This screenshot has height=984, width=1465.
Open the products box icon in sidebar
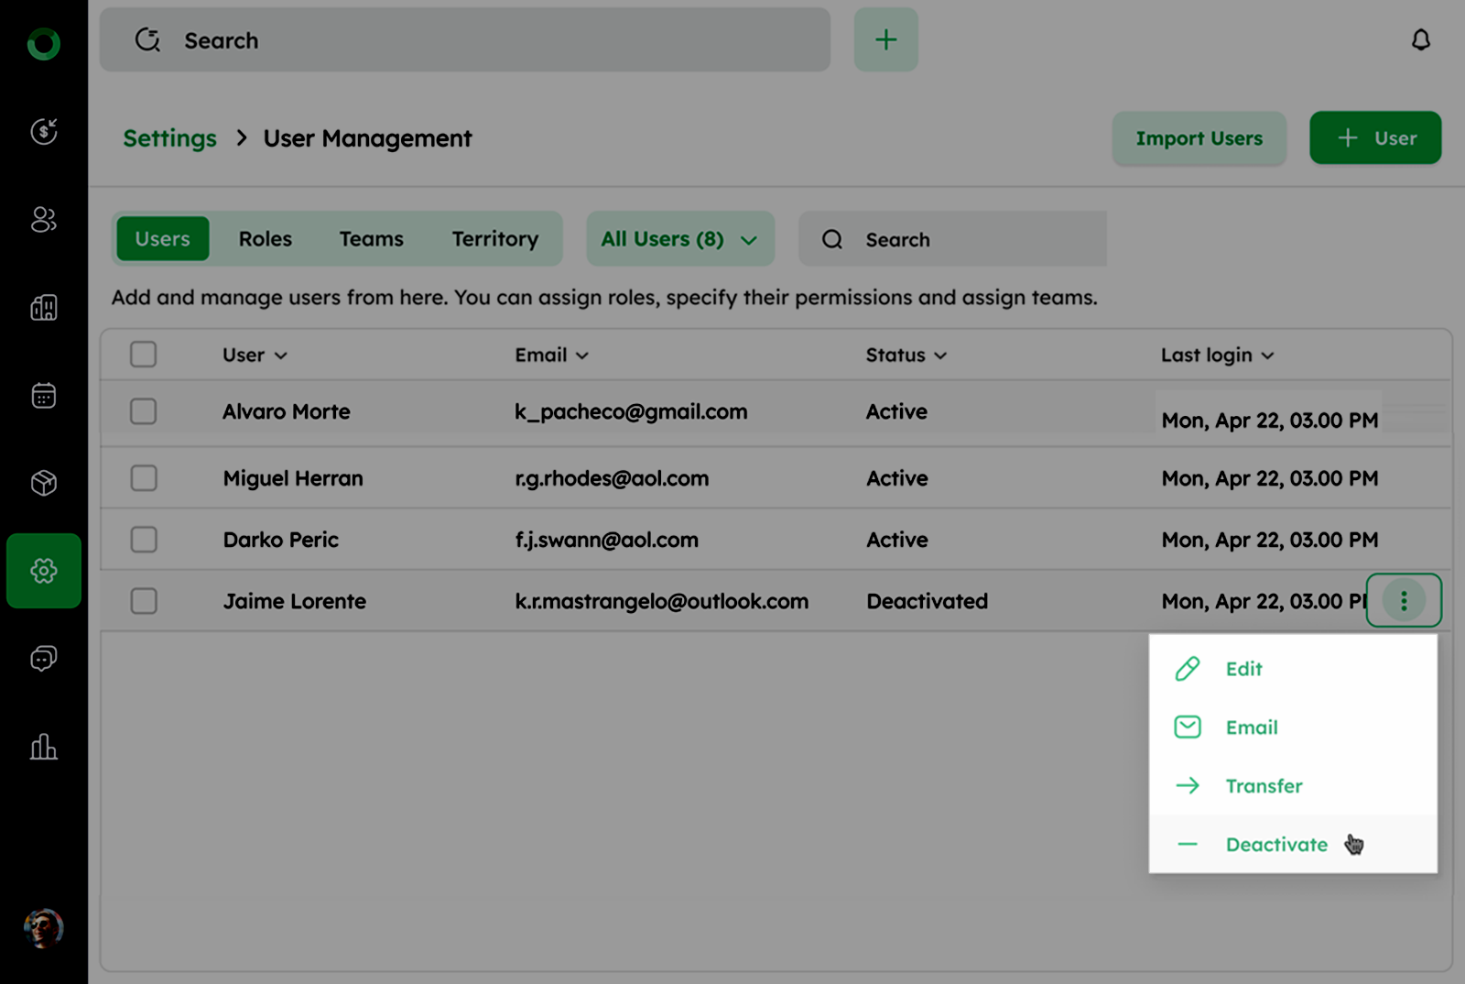(x=44, y=483)
